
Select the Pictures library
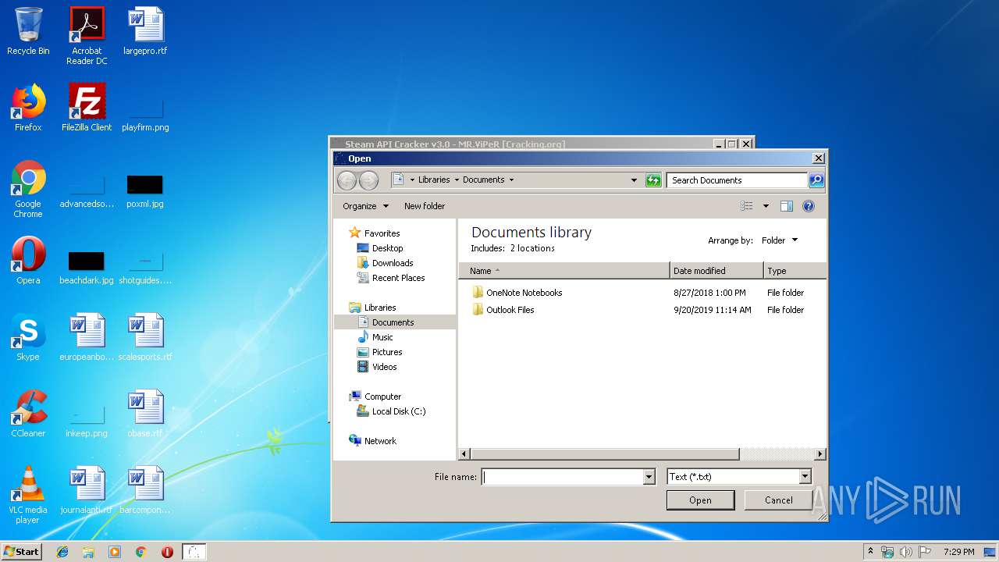pyautogui.click(x=380, y=352)
